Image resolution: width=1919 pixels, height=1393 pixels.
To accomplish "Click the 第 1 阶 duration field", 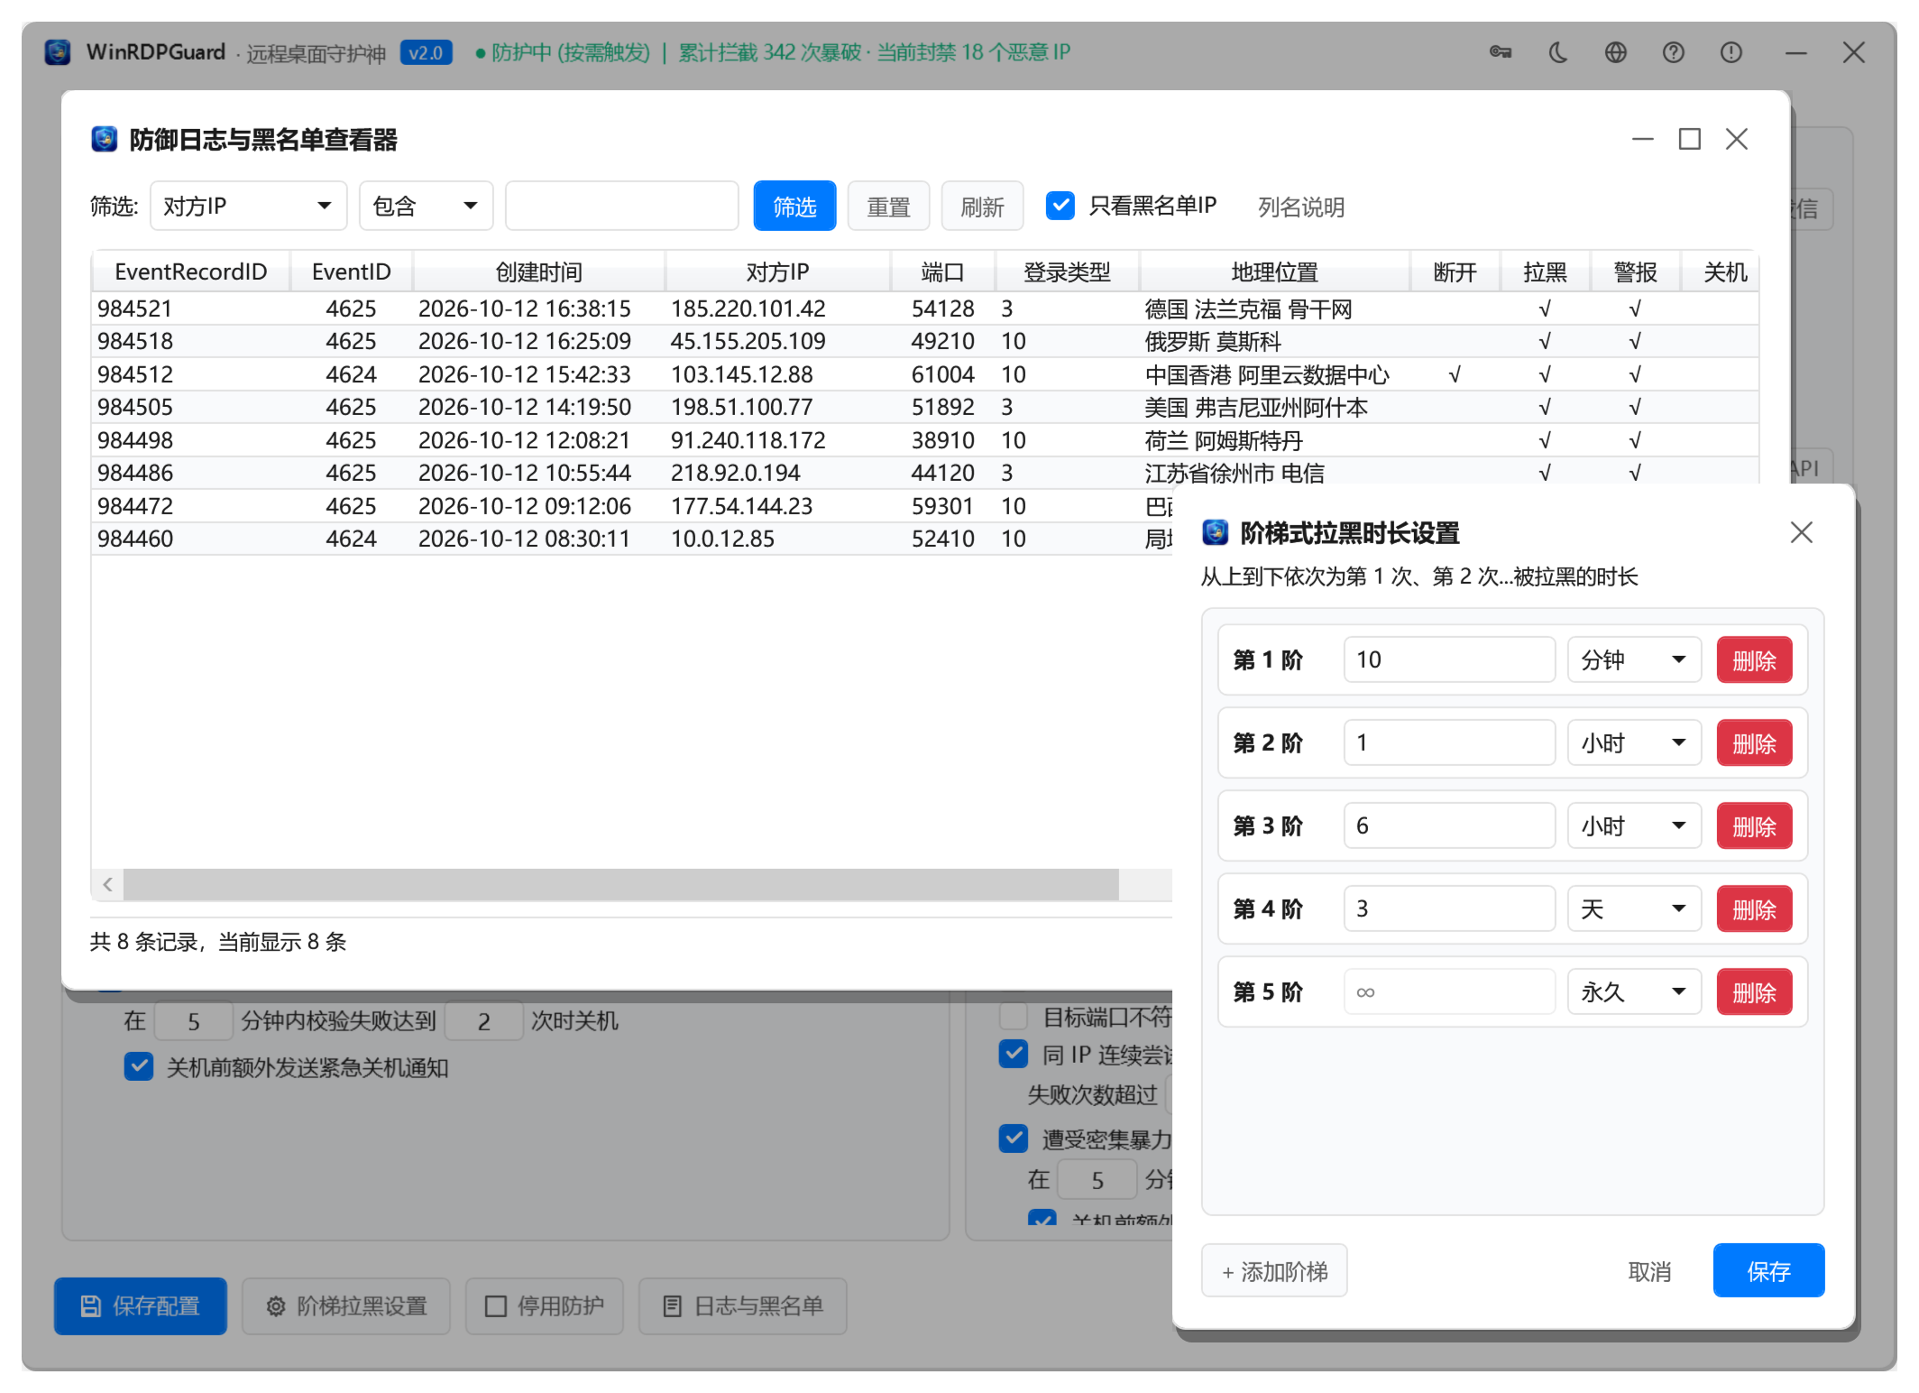I will coord(1449,660).
